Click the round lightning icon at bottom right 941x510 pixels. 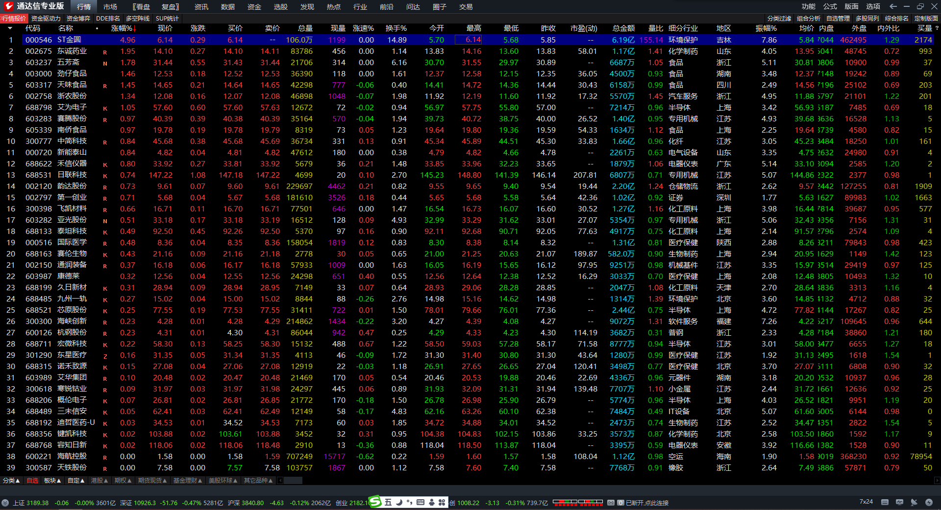(x=929, y=502)
